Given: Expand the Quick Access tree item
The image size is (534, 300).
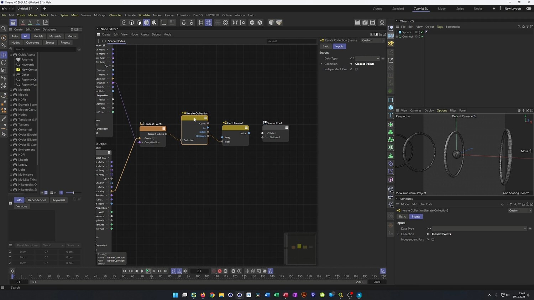Looking at the screenshot, I should pyautogui.click(x=11, y=55).
